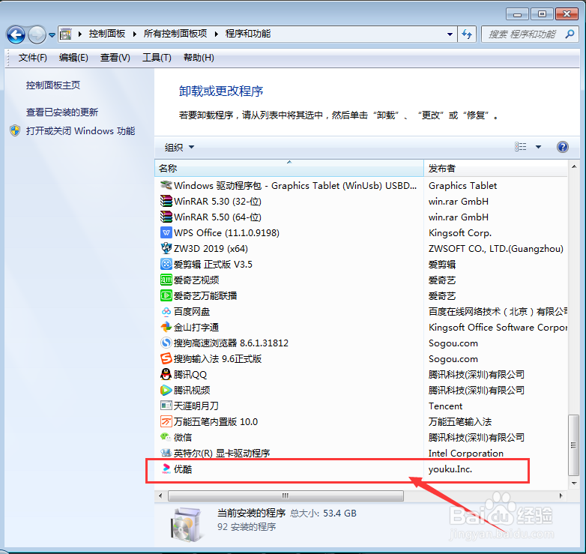Click the shield icon beside Windows 功能
This screenshot has height=554, width=586.
(x=15, y=131)
